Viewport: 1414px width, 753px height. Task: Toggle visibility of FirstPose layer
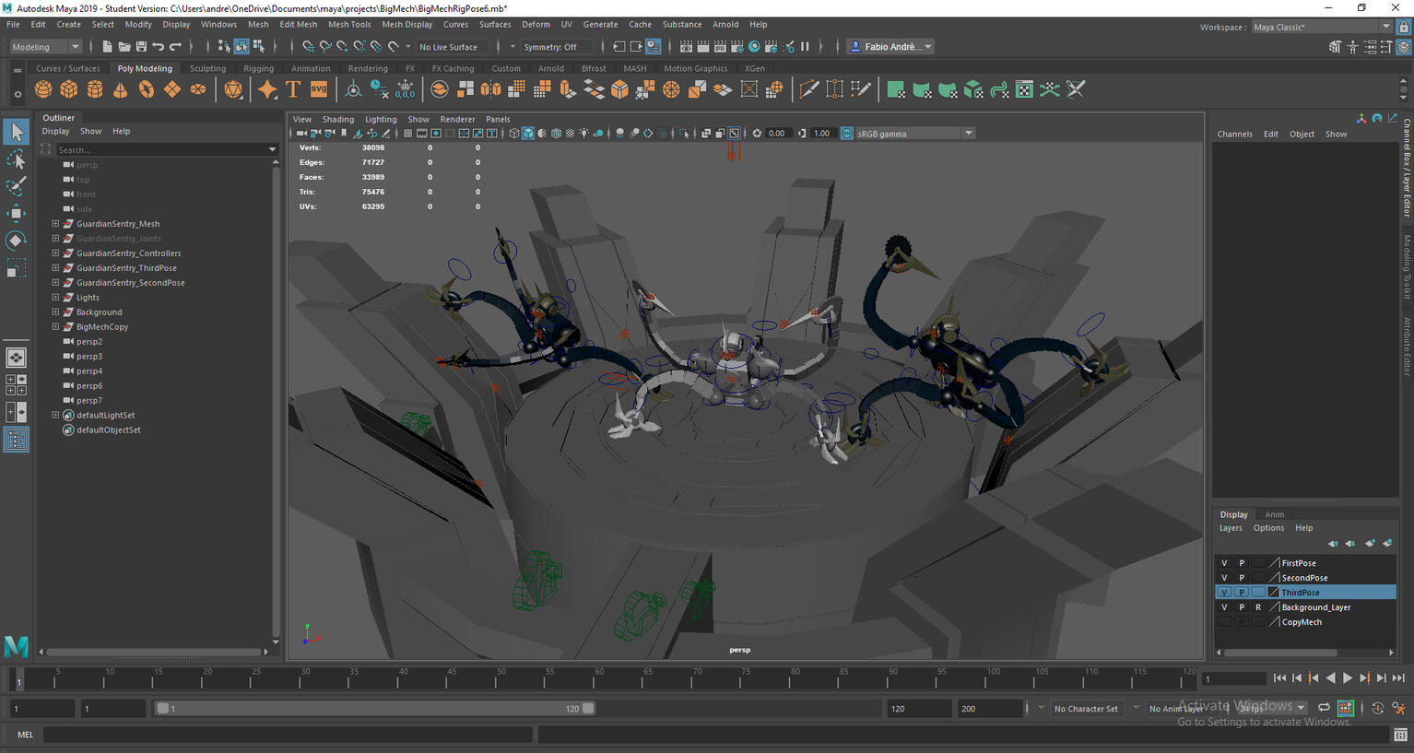tap(1224, 563)
